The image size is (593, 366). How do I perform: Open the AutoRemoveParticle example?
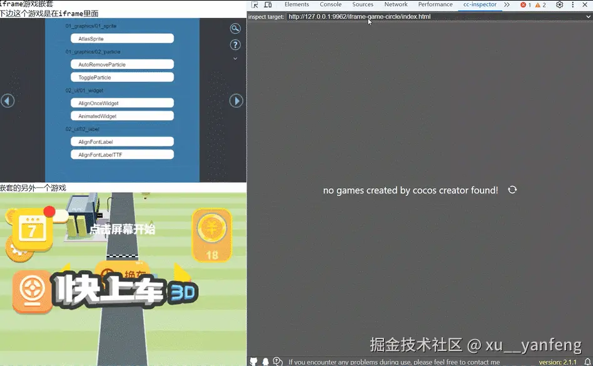click(x=122, y=64)
